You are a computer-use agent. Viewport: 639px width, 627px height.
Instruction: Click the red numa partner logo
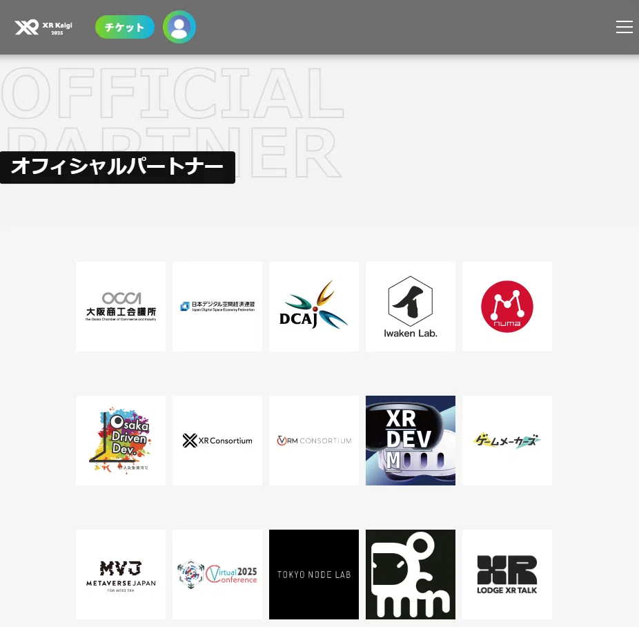507,307
